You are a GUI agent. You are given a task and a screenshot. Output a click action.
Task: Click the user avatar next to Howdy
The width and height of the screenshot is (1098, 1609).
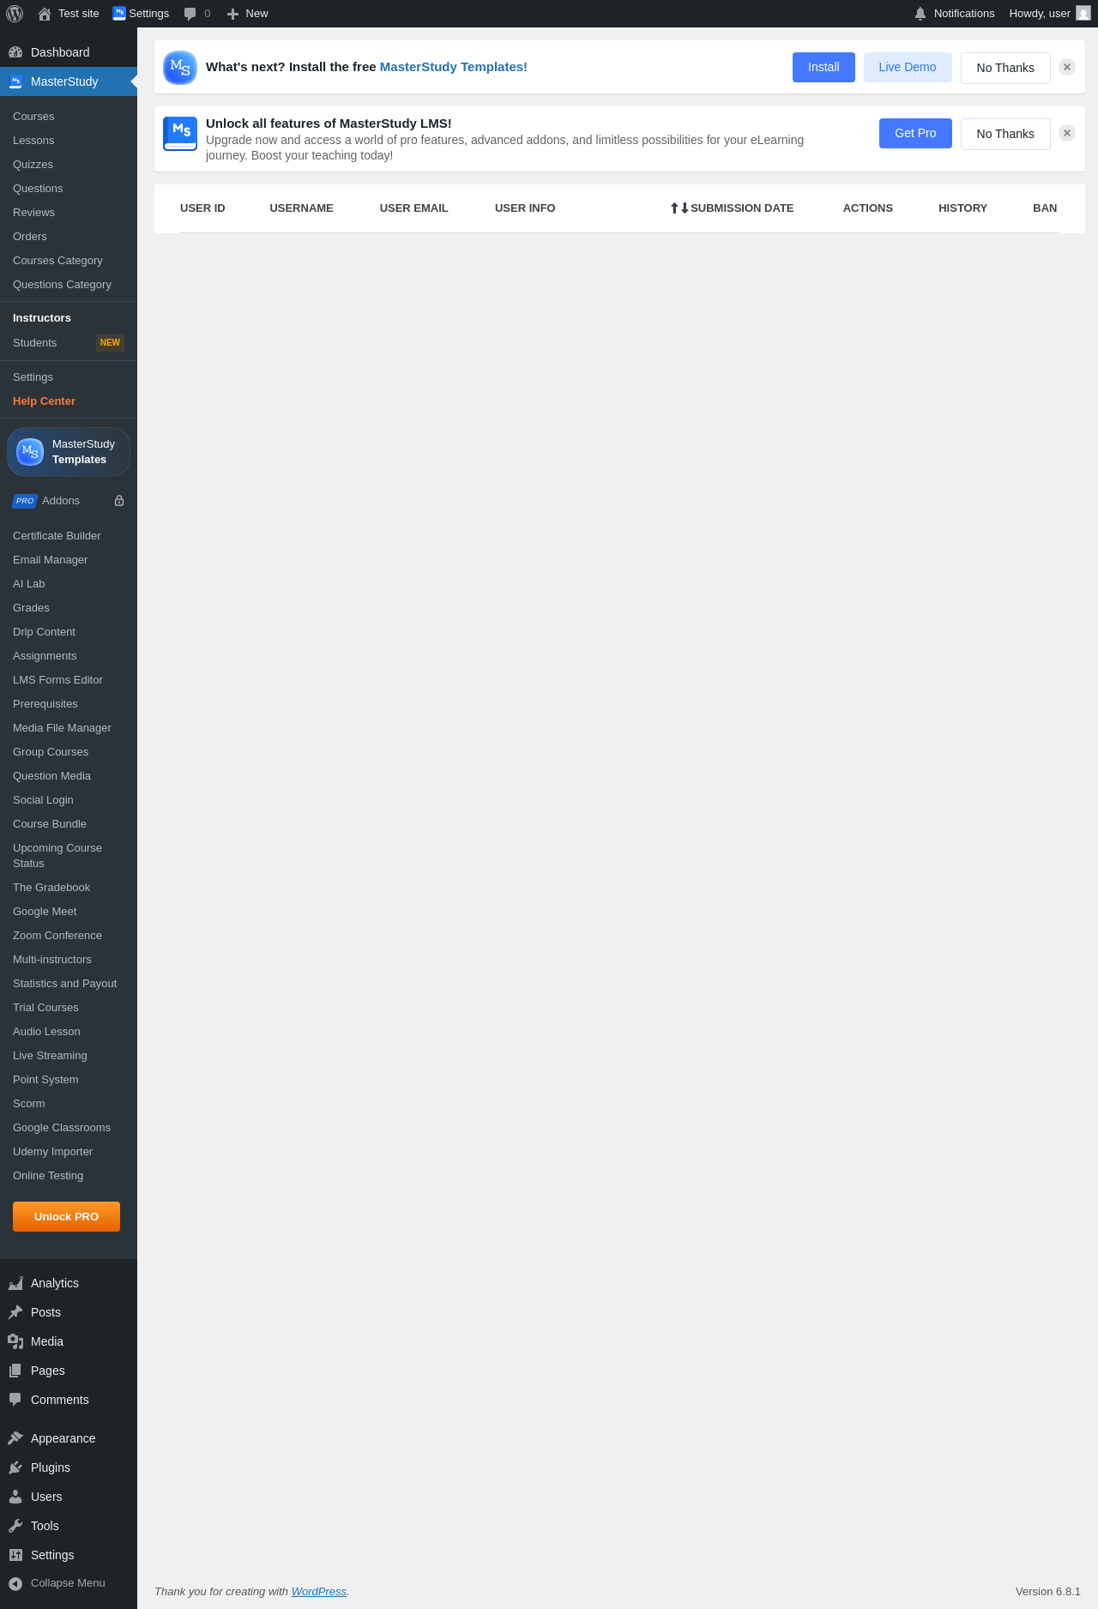pyautogui.click(x=1083, y=14)
